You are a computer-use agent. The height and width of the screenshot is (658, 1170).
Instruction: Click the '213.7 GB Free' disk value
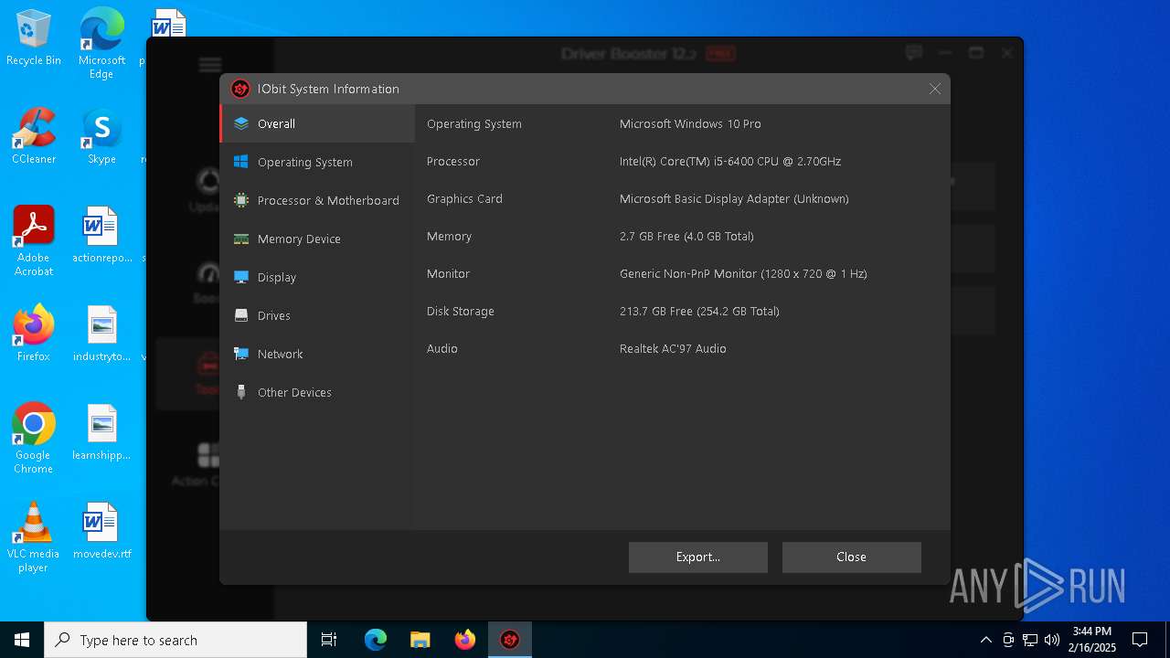699,311
